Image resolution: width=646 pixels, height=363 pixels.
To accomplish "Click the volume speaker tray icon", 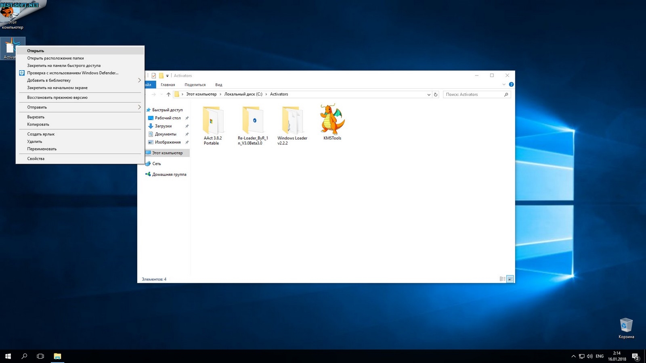I will point(590,357).
